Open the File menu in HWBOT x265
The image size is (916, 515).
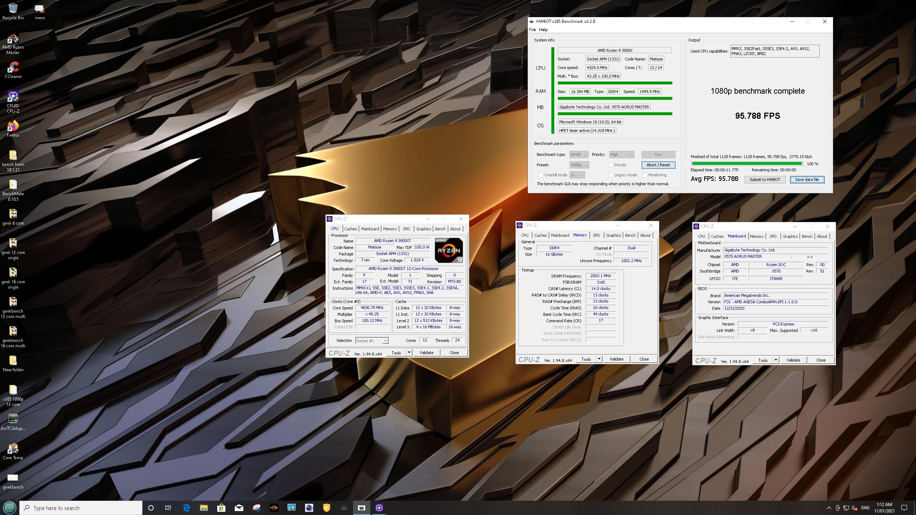(x=532, y=30)
